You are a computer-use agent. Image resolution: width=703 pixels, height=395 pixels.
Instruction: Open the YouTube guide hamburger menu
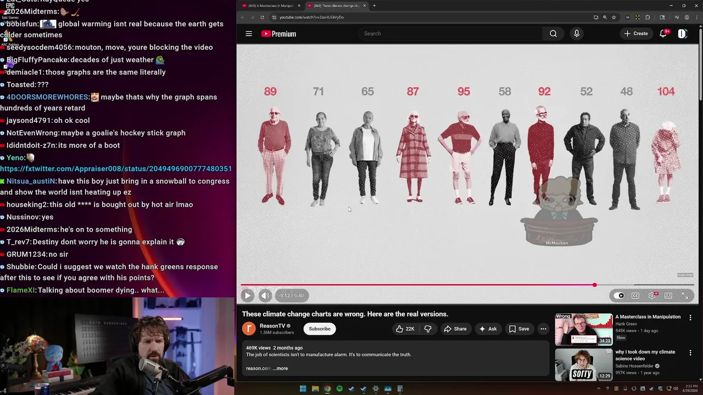click(x=249, y=33)
